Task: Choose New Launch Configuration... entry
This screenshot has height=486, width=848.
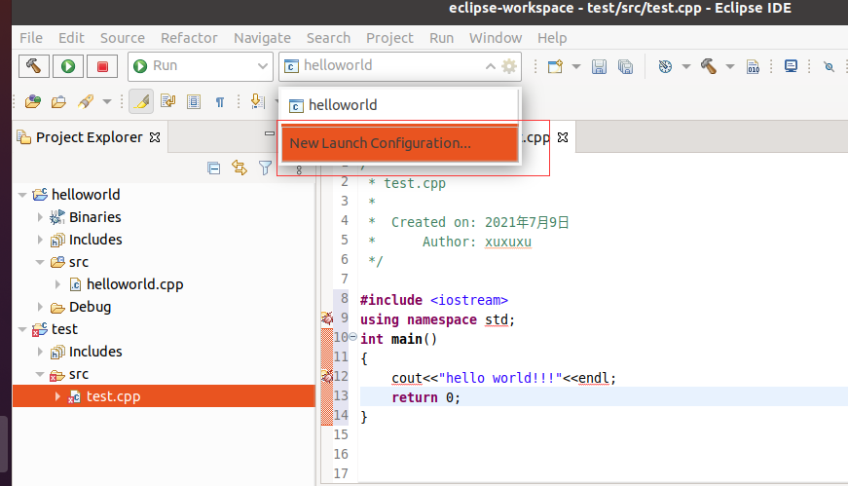Action: pyautogui.click(x=400, y=143)
